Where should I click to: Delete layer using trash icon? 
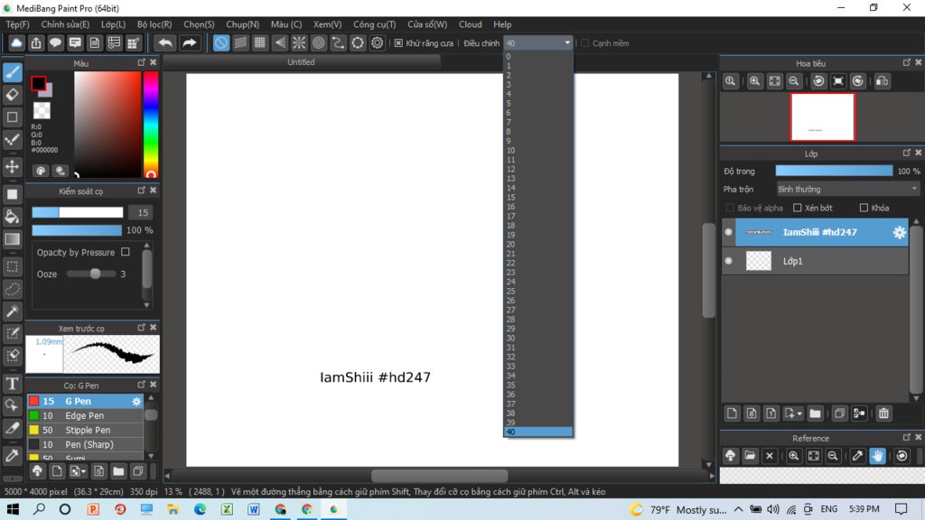click(x=883, y=413)
